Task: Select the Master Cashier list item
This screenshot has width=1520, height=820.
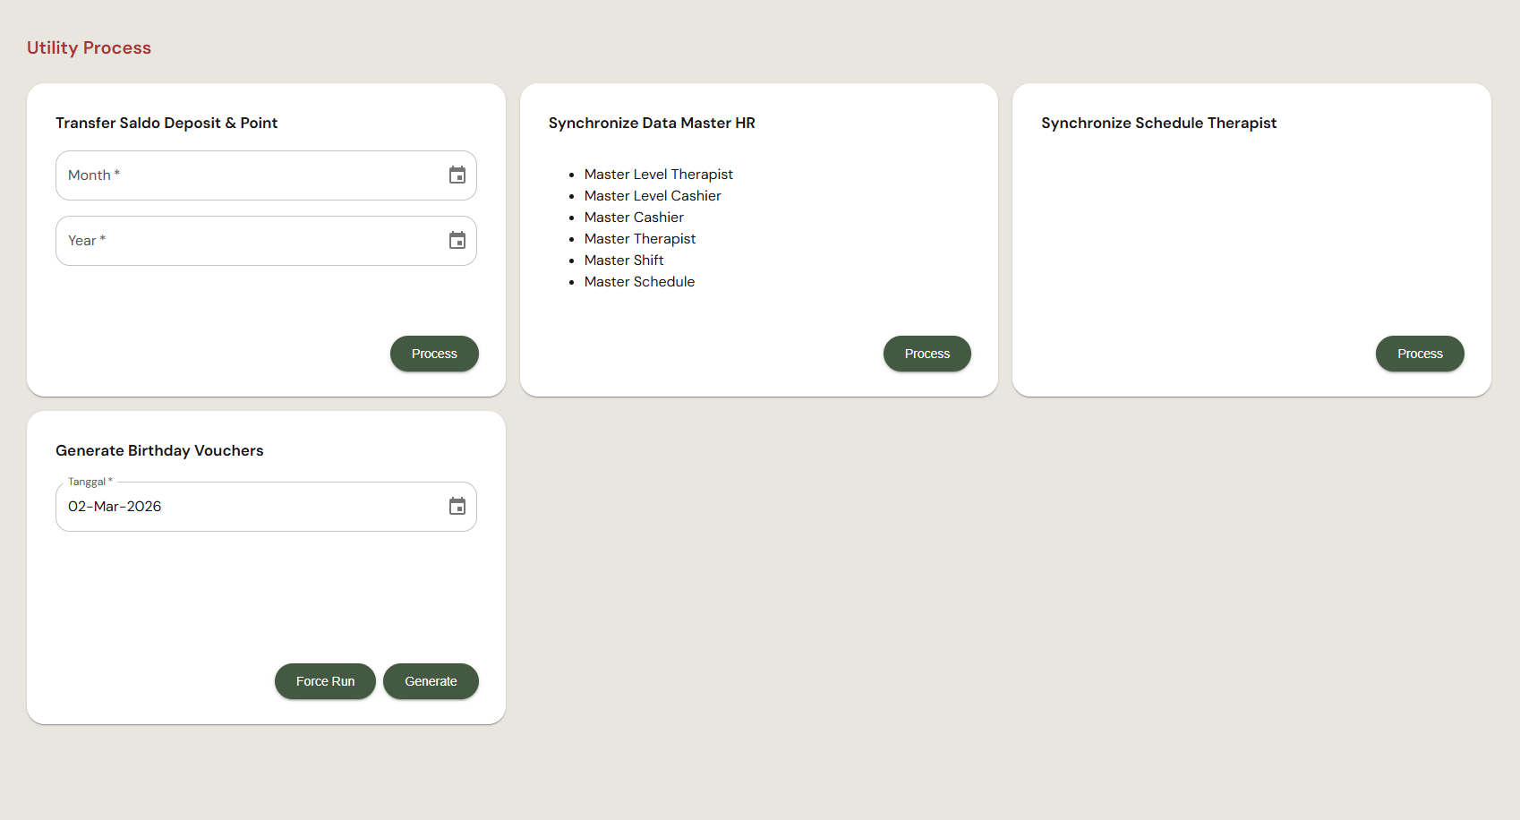Action: click(634, 217)
